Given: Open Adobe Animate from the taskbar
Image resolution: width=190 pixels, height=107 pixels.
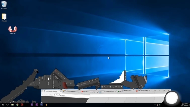Looking at the screenshot, I should pos(22,104).
